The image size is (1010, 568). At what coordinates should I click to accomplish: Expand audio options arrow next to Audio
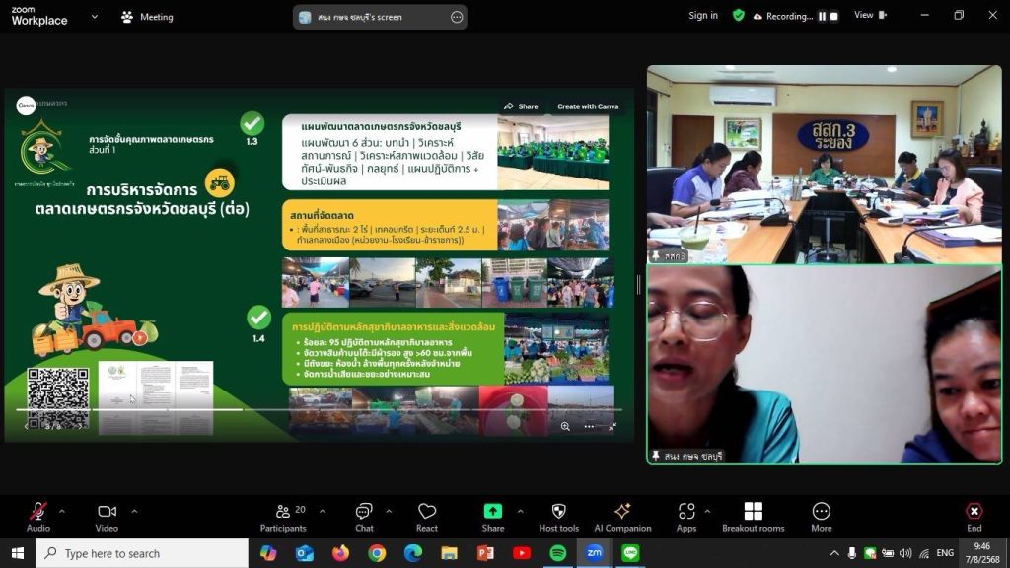(62, 511)
